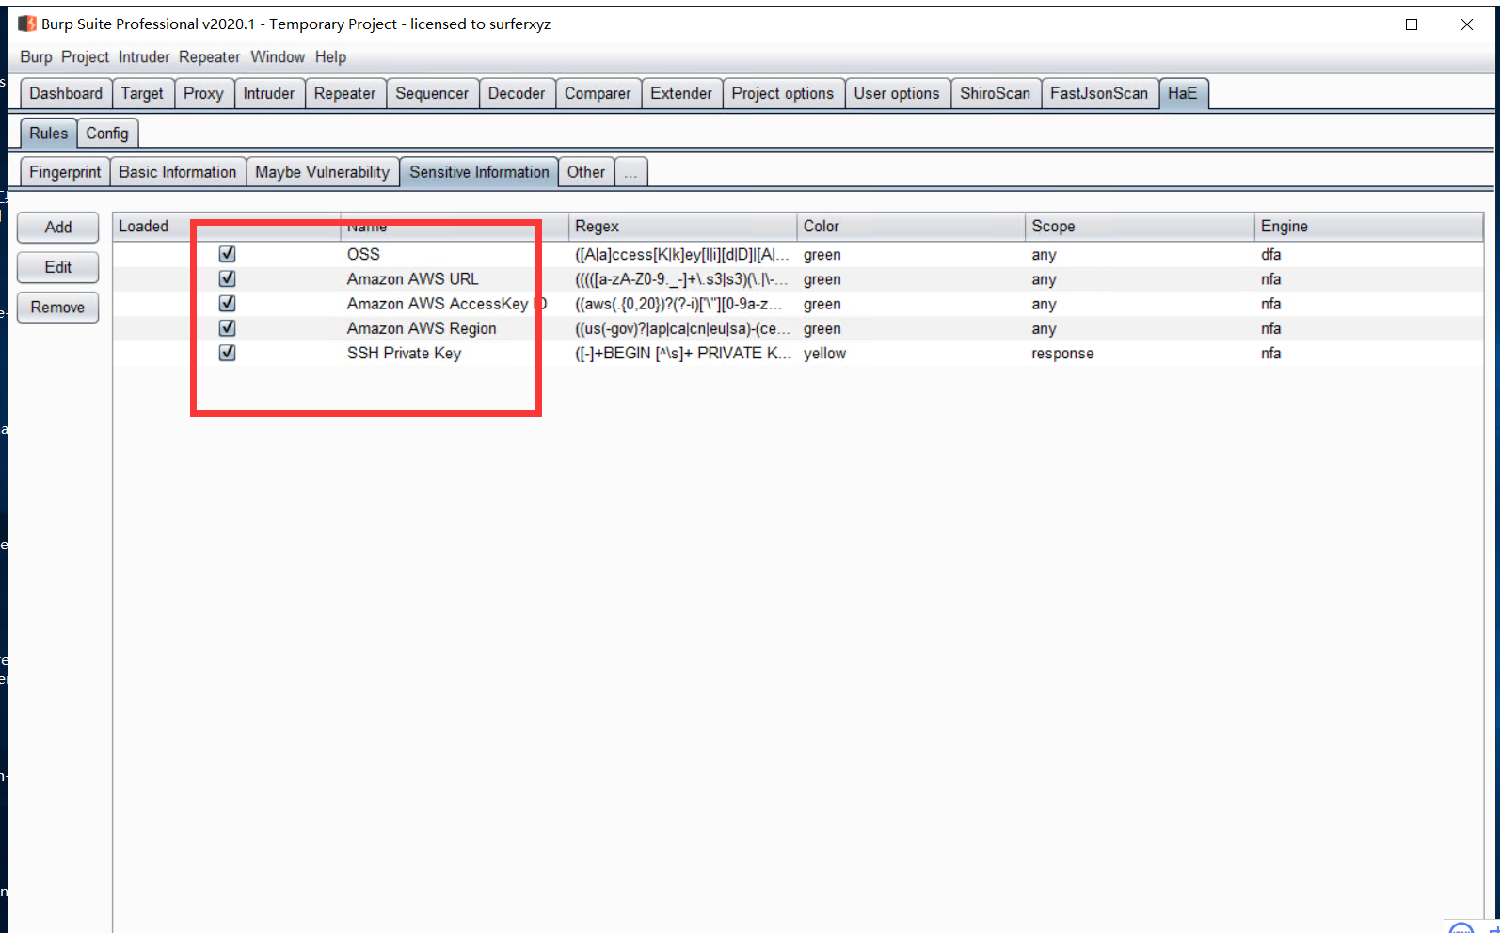Viewport: 1500px width, 933px height.
Task: Open the Decoder tab
Action: point(517,93)
